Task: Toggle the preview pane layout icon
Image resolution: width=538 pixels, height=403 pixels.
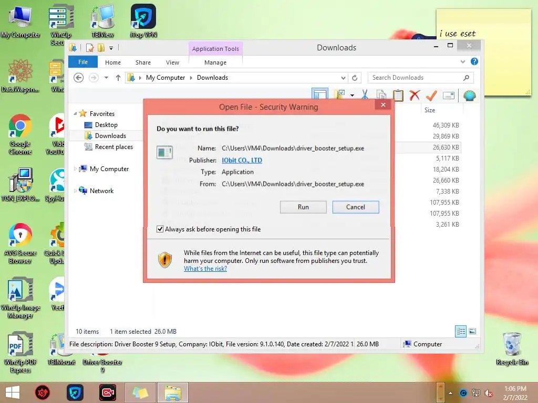Action: 320,94
